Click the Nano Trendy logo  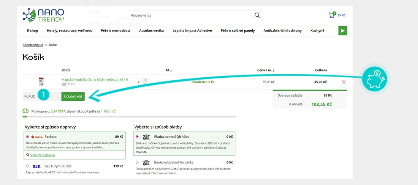[43, 15]
